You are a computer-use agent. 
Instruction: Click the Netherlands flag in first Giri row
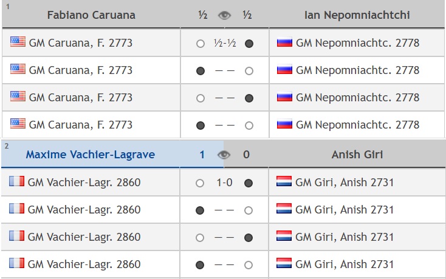point(284,182)
